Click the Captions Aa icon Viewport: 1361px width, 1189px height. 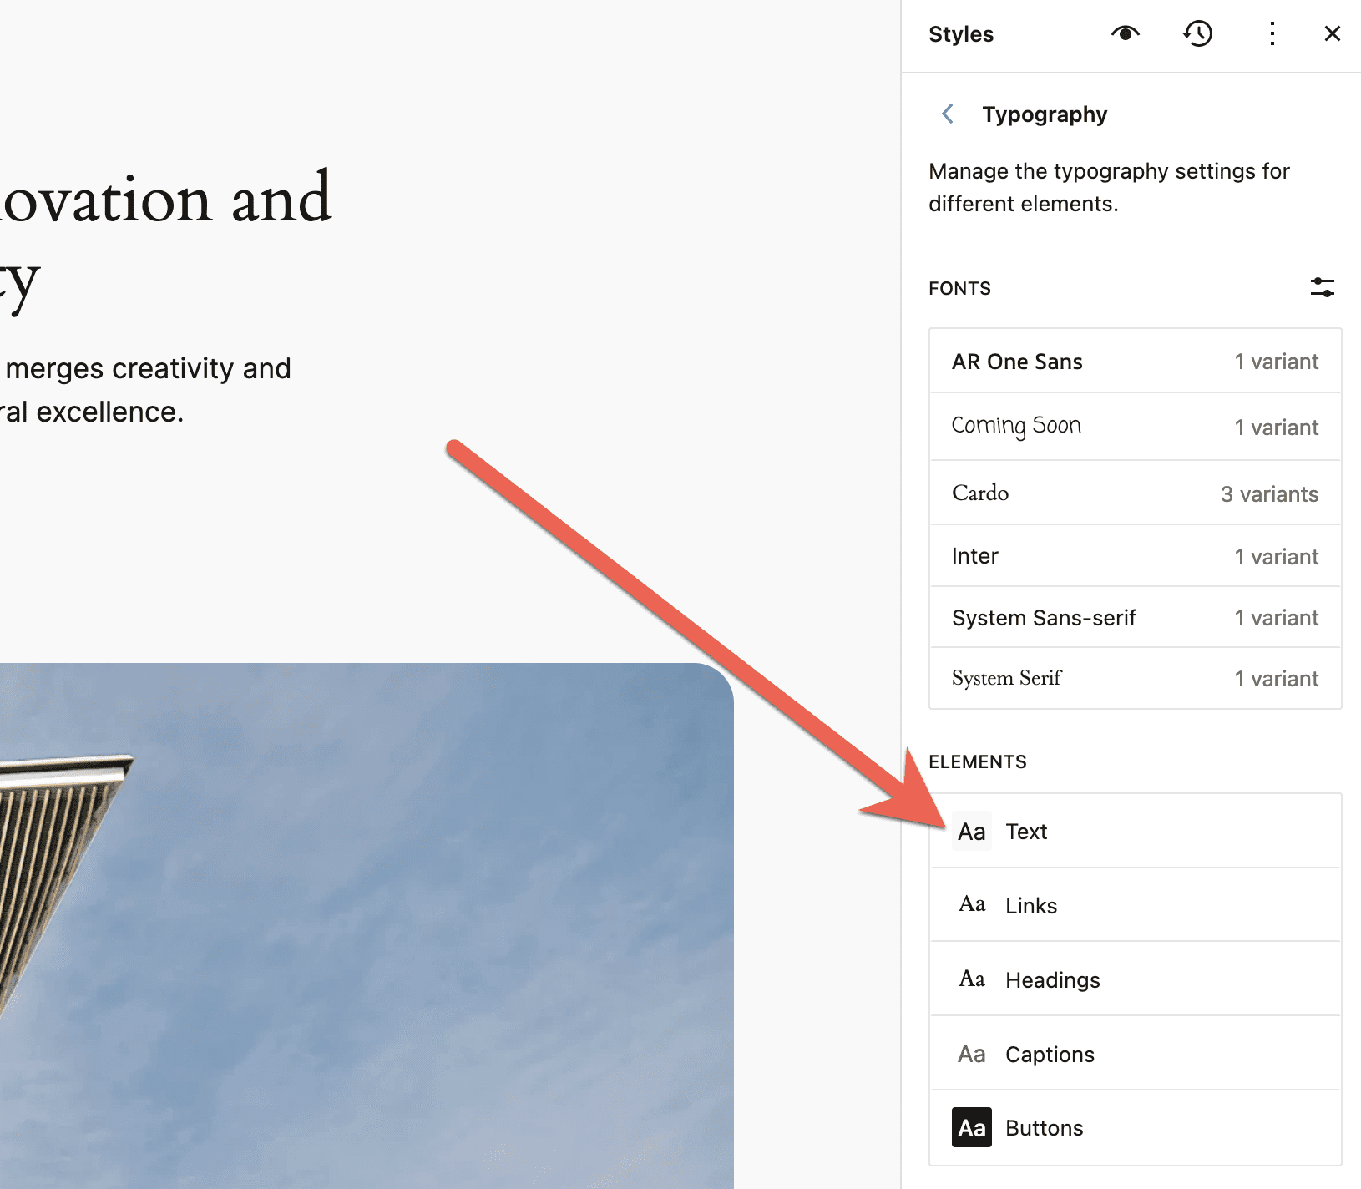pos(972,1054)
